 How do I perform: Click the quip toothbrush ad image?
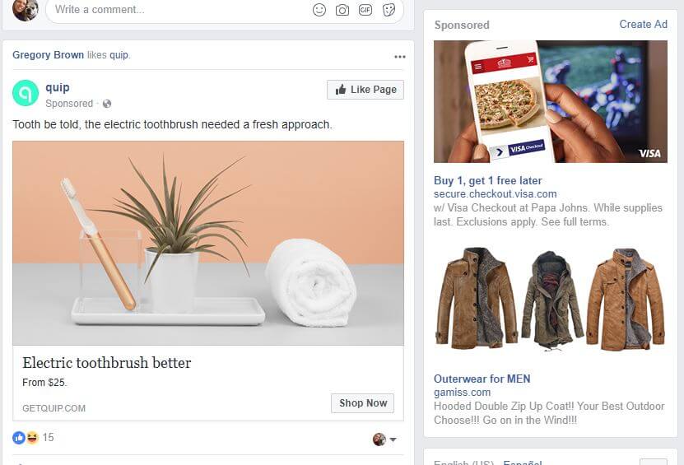tap(208, 243)
